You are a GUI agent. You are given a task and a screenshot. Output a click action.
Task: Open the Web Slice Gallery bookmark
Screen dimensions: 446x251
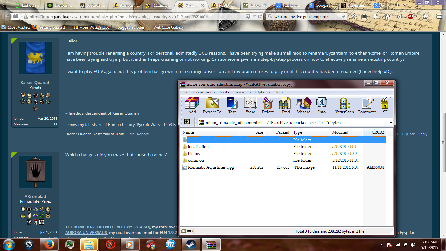pyautogui.click(x=166, y=27)
